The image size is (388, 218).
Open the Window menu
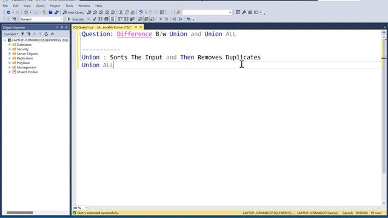click(x=84, y=5)
